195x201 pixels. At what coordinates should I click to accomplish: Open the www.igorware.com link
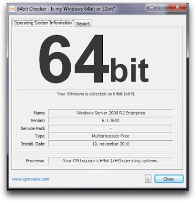tap(31, 179)
